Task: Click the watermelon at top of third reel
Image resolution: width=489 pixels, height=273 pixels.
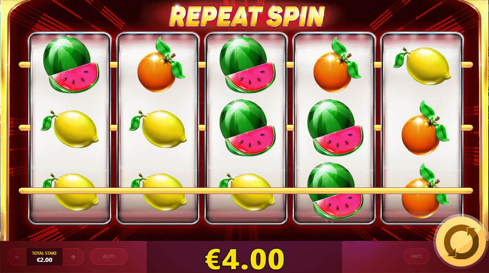Action: [x=247, y=65]
